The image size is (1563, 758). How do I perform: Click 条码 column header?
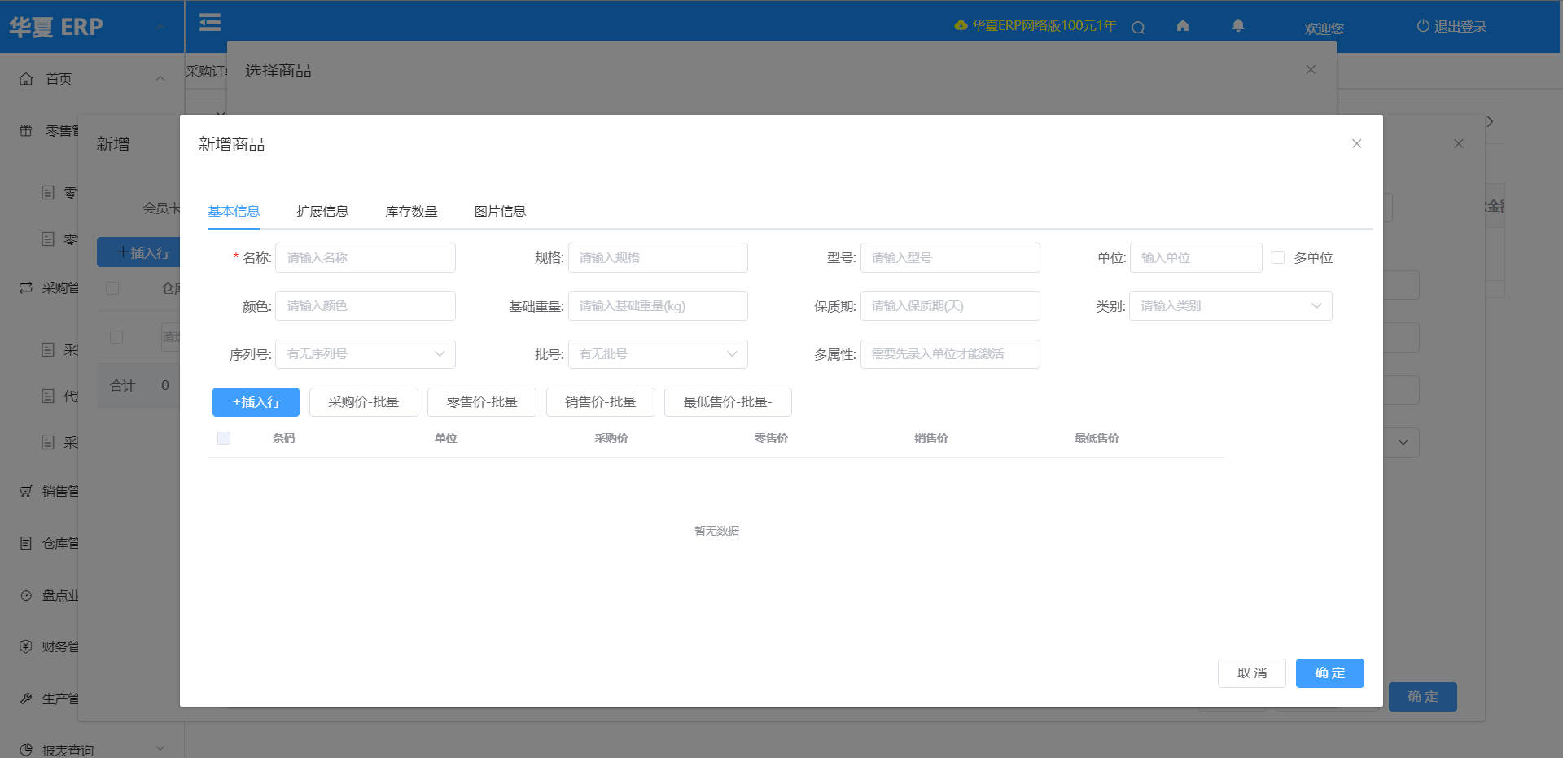[x=284, y=438]
